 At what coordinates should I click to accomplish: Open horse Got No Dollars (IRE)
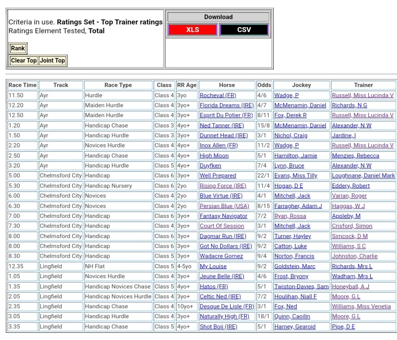[226, 246]
